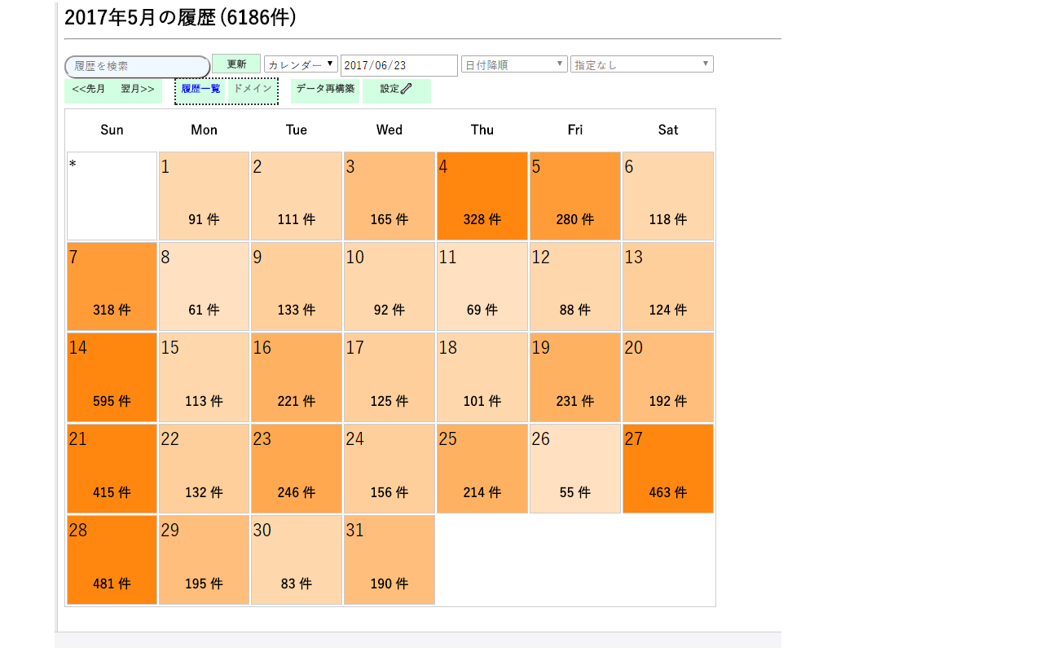
Task: Open May 12 cell with 88 件
Action: click(x=575, y=286)
